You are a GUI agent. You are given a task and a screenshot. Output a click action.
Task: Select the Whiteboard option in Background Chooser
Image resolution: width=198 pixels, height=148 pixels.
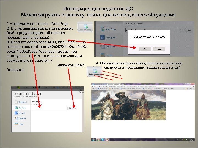pyautogui.click(x=21, y=102)
